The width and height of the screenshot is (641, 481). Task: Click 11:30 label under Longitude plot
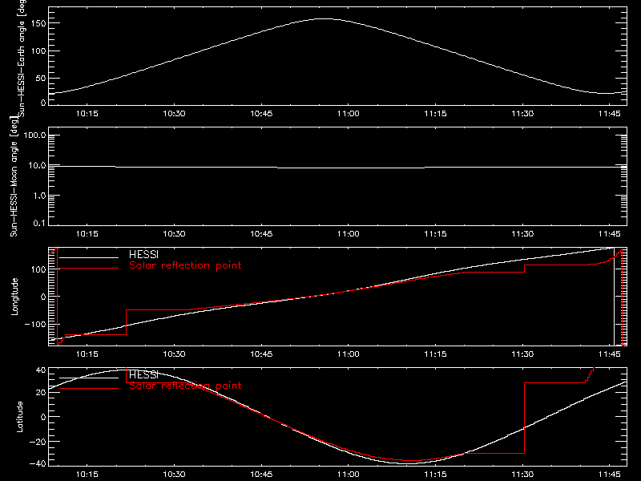[x=522, y=354]
